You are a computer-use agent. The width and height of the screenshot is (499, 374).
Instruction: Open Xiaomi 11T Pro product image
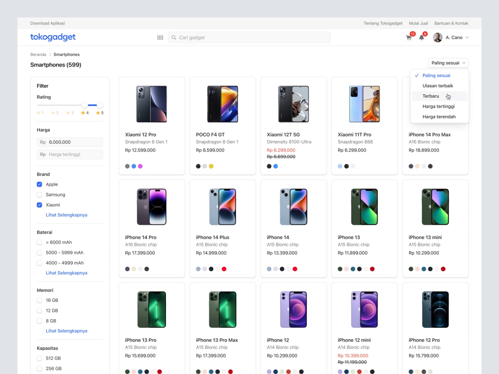[365, 104]
